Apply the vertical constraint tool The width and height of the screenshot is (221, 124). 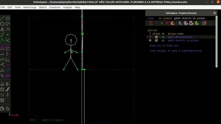pyautogui.click(x=8, y=54)
